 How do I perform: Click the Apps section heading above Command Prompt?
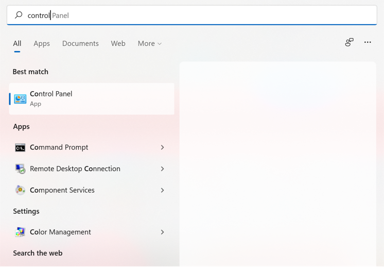pos(21,127)
